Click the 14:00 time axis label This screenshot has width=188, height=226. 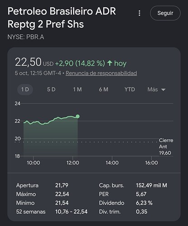112,163
